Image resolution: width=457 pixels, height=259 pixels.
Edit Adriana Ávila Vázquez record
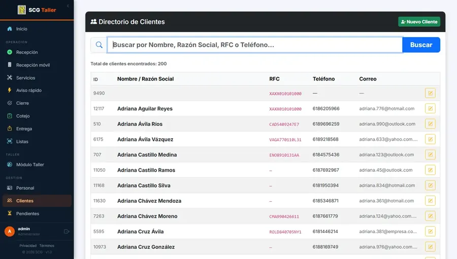430,139
